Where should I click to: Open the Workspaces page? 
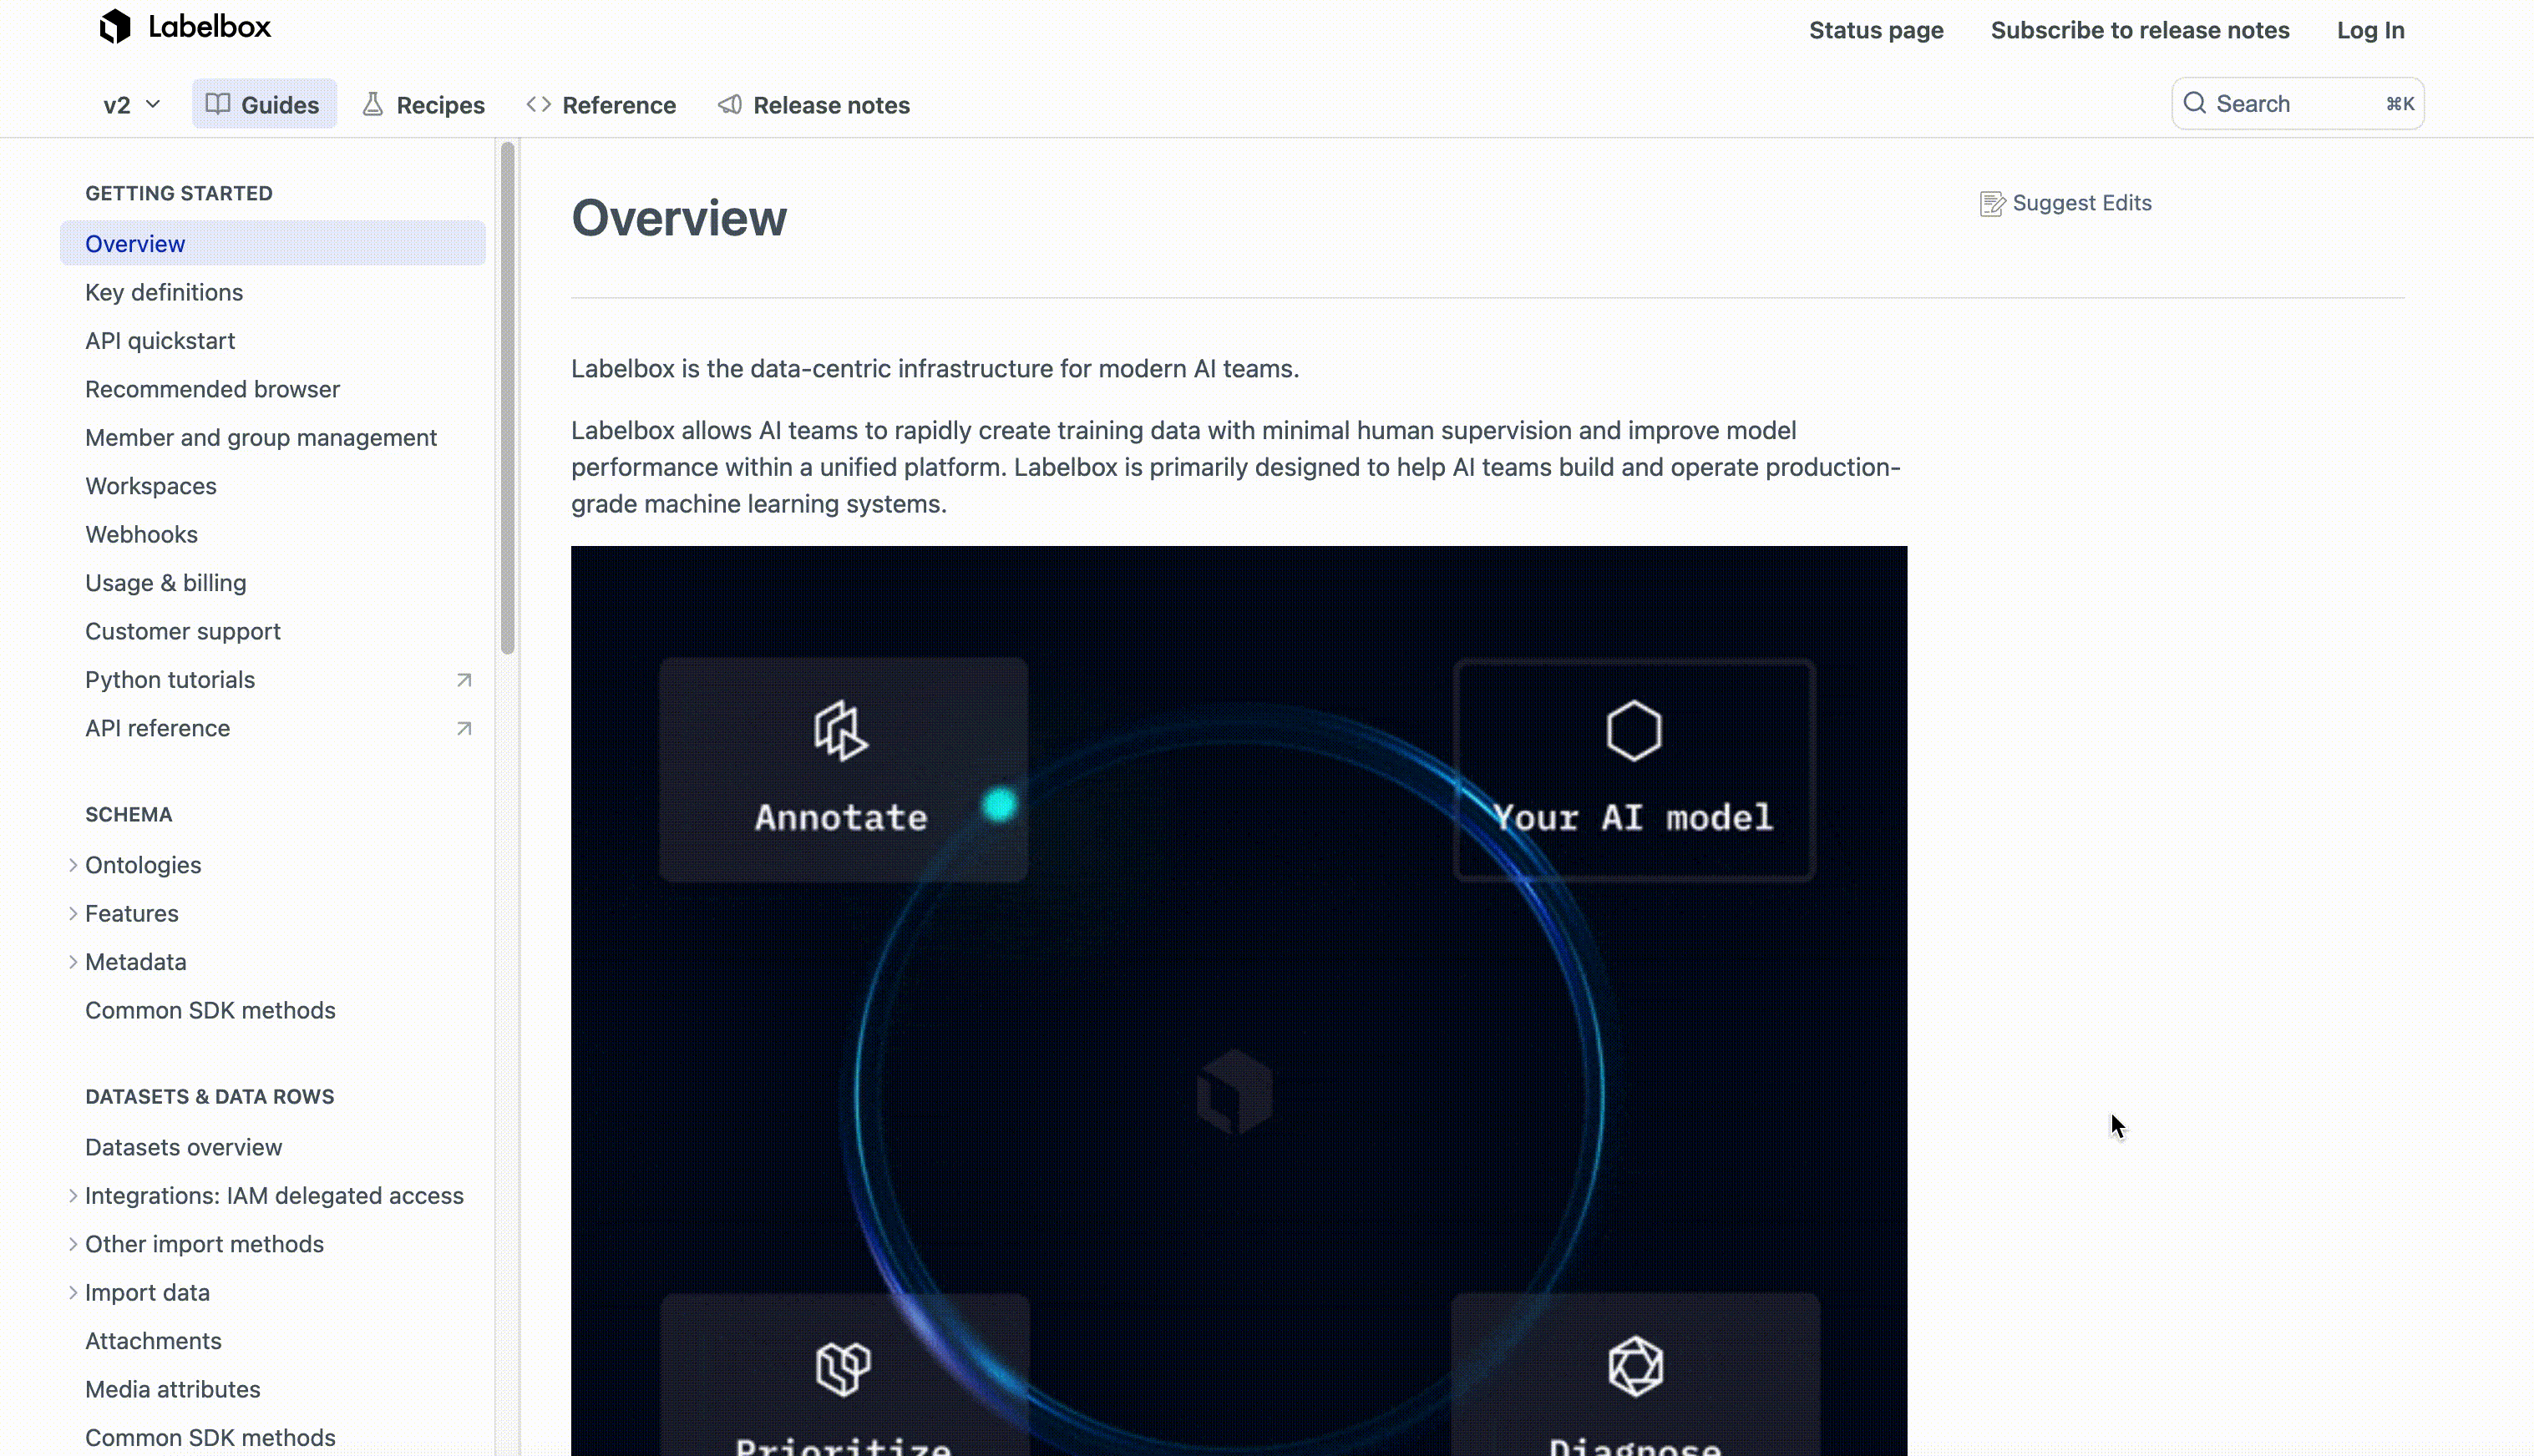(x=151, y=486)
